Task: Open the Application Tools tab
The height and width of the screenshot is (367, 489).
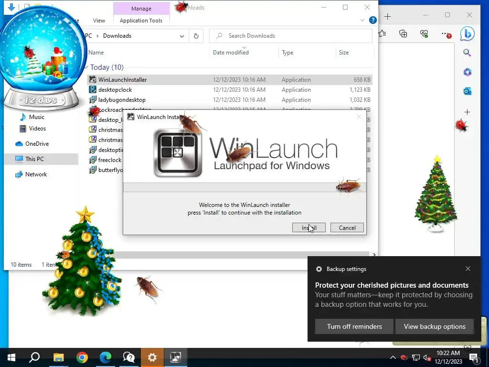Action: coord(141,21)
